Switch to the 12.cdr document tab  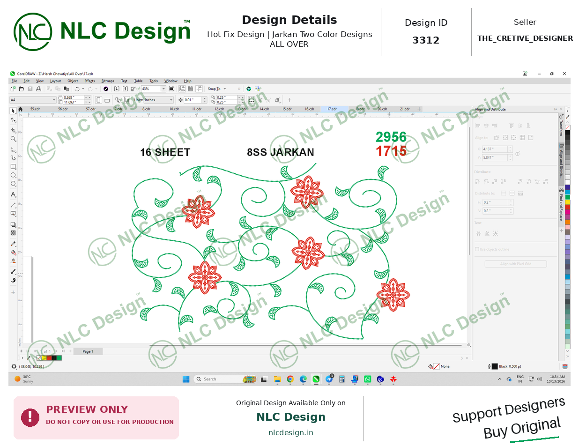[x=219, y=109]
